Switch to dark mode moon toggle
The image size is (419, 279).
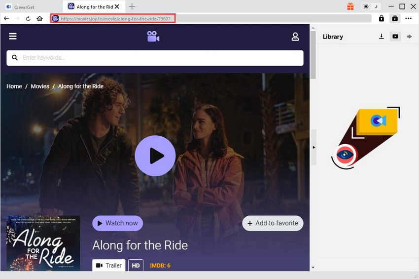377,6
